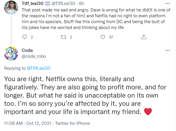The height and width of the screenshot is (131, 176).
Task: Open the 11:06 AM · Oct 12, 2021 timestamp
Action: click(28, 123)
